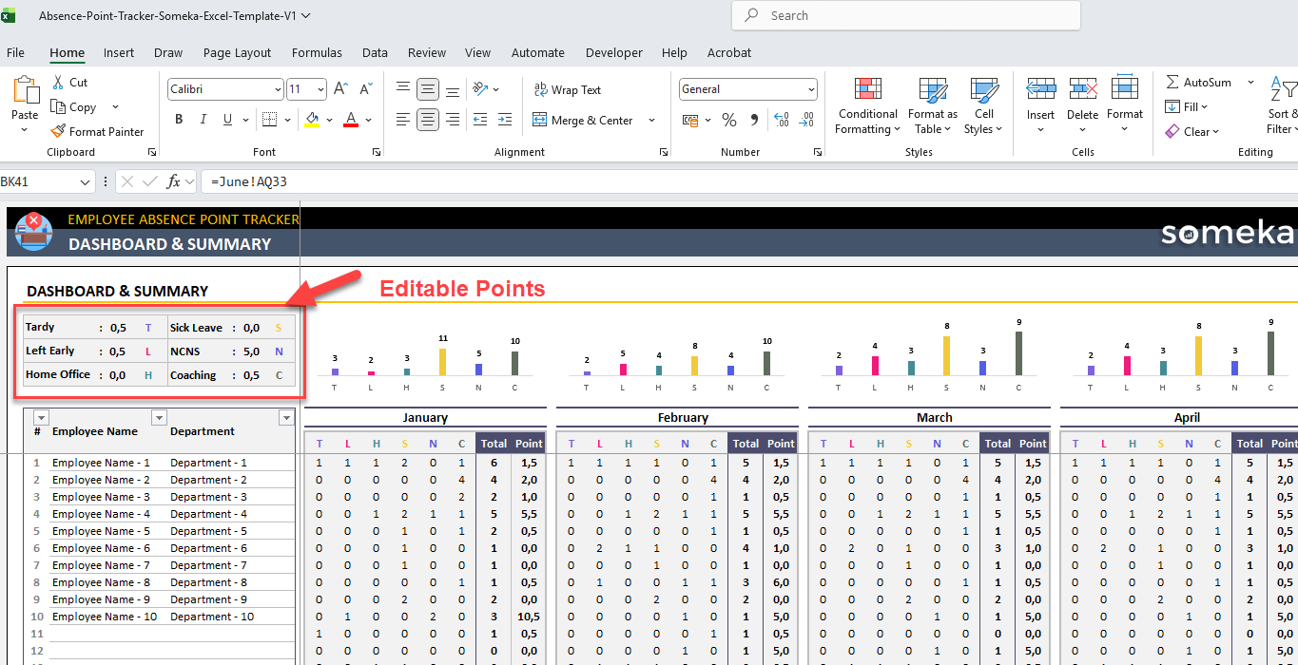This screenshot has height=665, width=1298.
Task: Click the Merge & Center button
Action: pos(583,121)
